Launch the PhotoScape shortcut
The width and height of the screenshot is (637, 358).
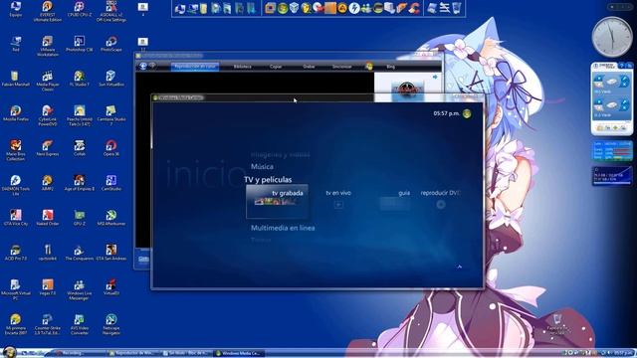pos(110,44)
